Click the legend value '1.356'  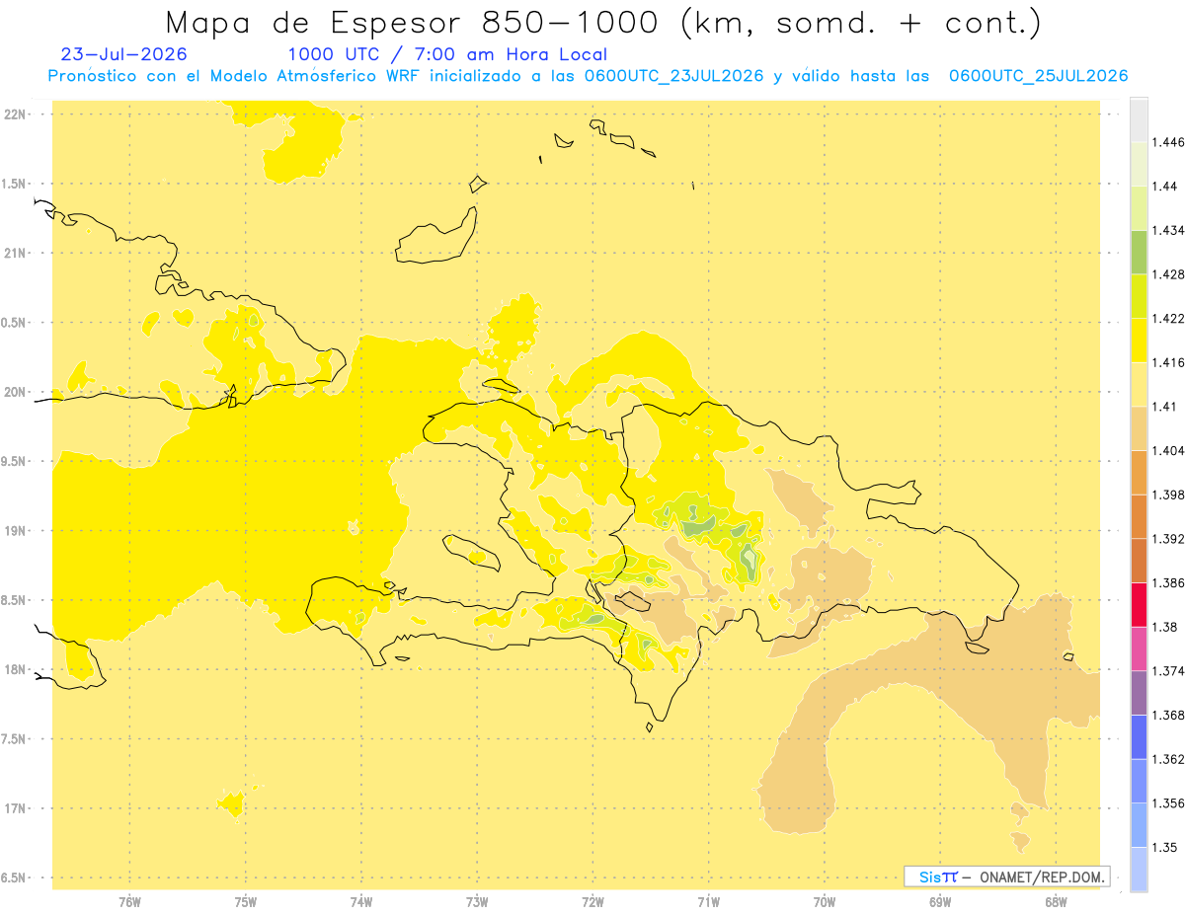tap(1167, 803)
